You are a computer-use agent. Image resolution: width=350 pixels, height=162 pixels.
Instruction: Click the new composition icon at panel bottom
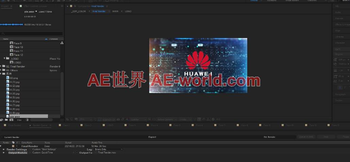tap(12, 120)
